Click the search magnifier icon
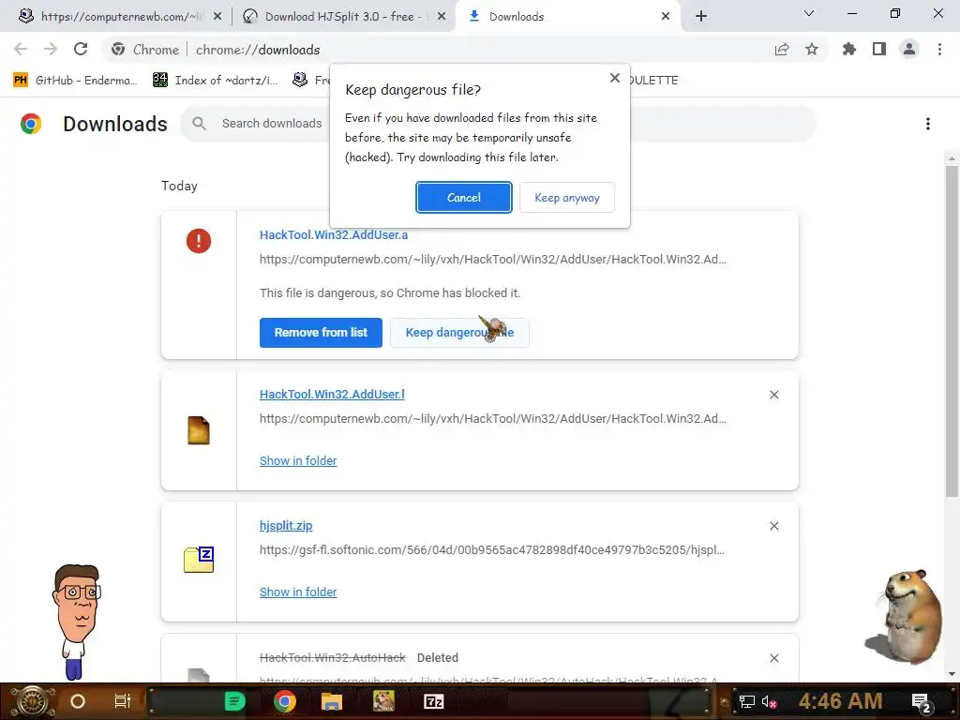Image resolution: width=960 pixels, height=720 pixels. click(199, 123)
